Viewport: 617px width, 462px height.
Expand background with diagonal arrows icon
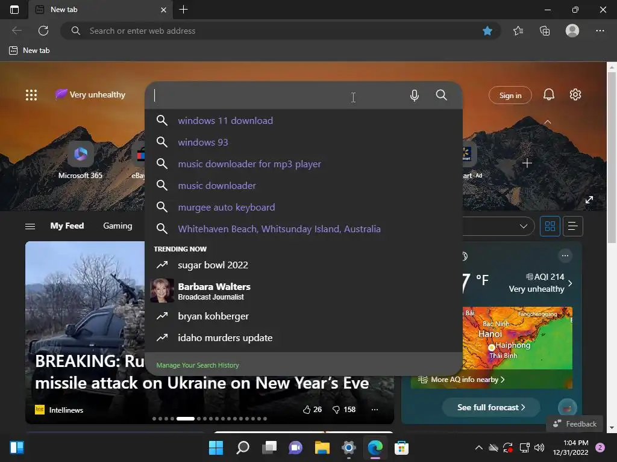coord(589,200)
